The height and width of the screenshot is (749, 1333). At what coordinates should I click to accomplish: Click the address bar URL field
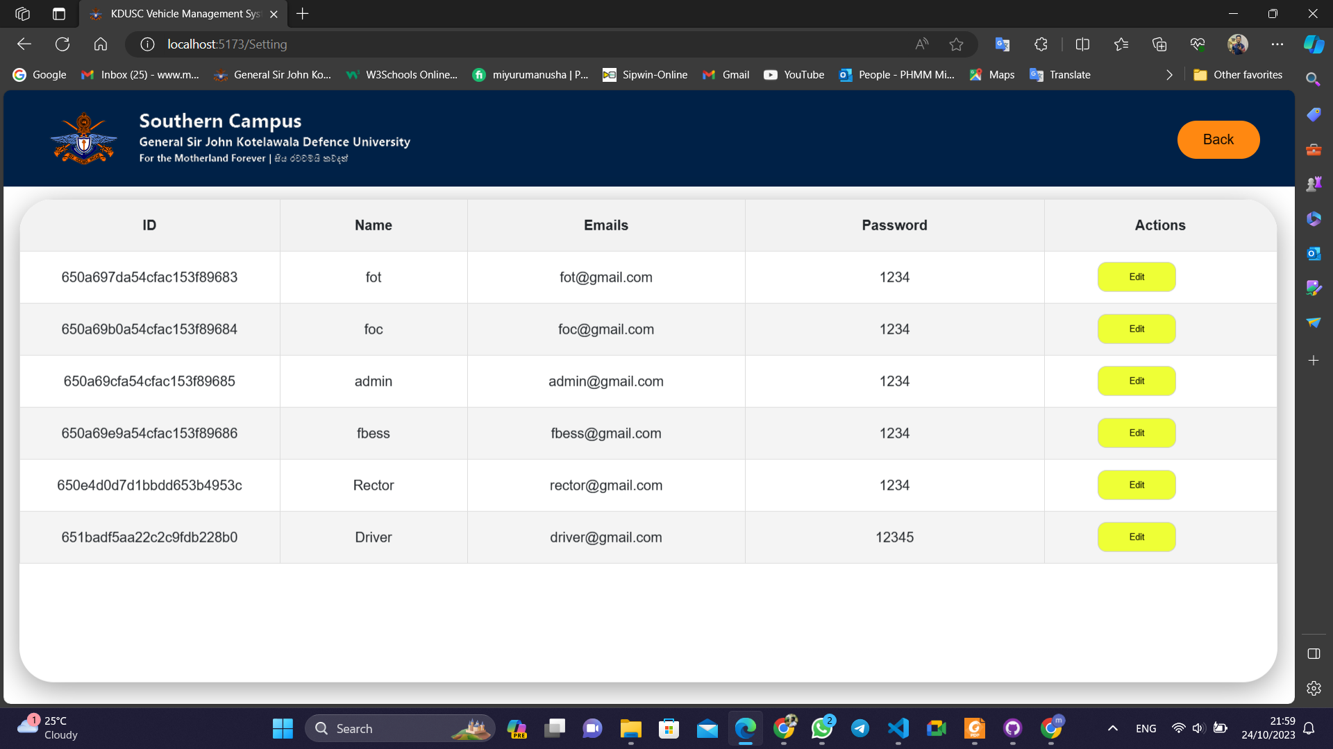click(x=486, y=44)
